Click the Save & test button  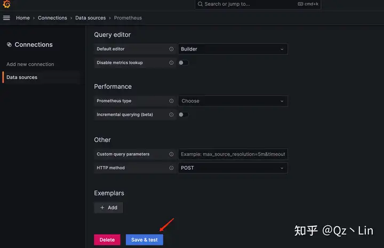click(144, 239)
